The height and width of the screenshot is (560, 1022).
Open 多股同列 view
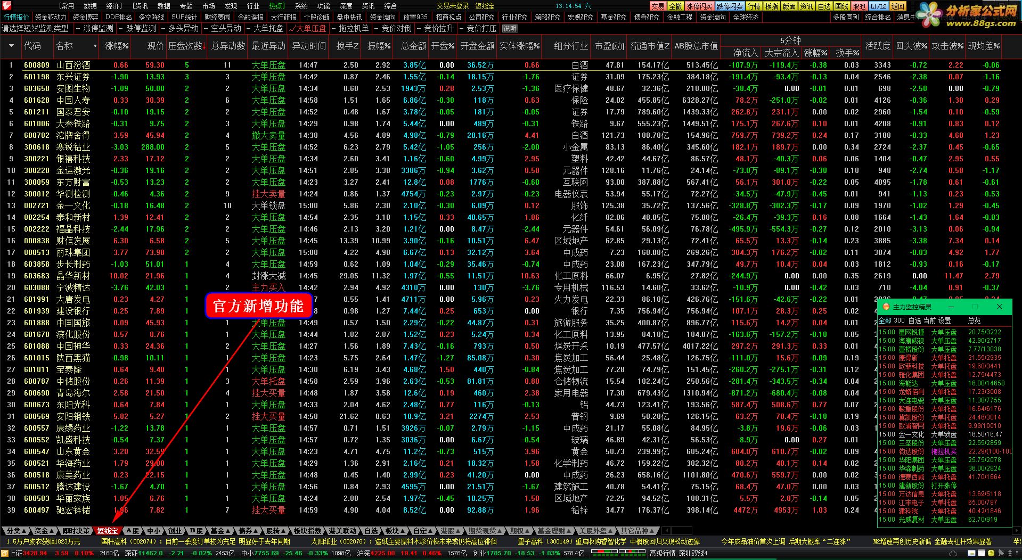(846, 18)
